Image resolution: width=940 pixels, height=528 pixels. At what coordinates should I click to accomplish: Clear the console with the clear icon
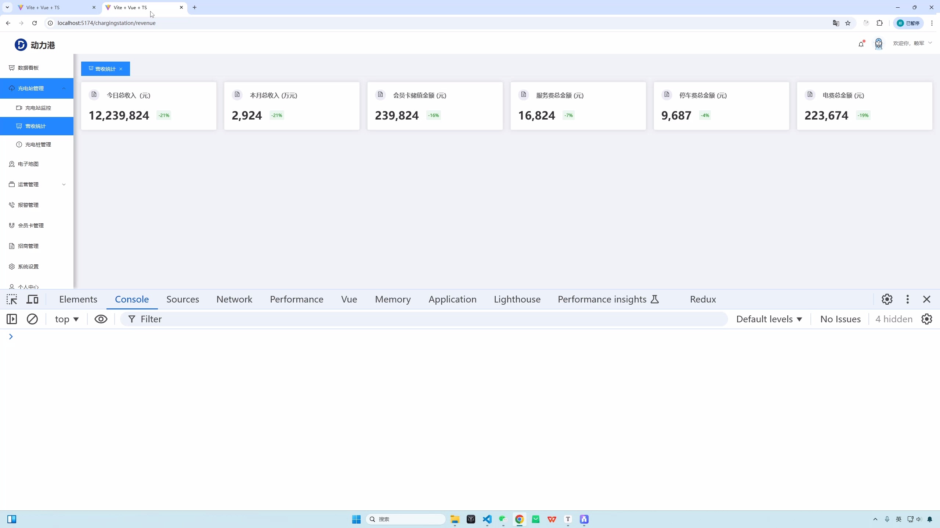coord(32,319)
